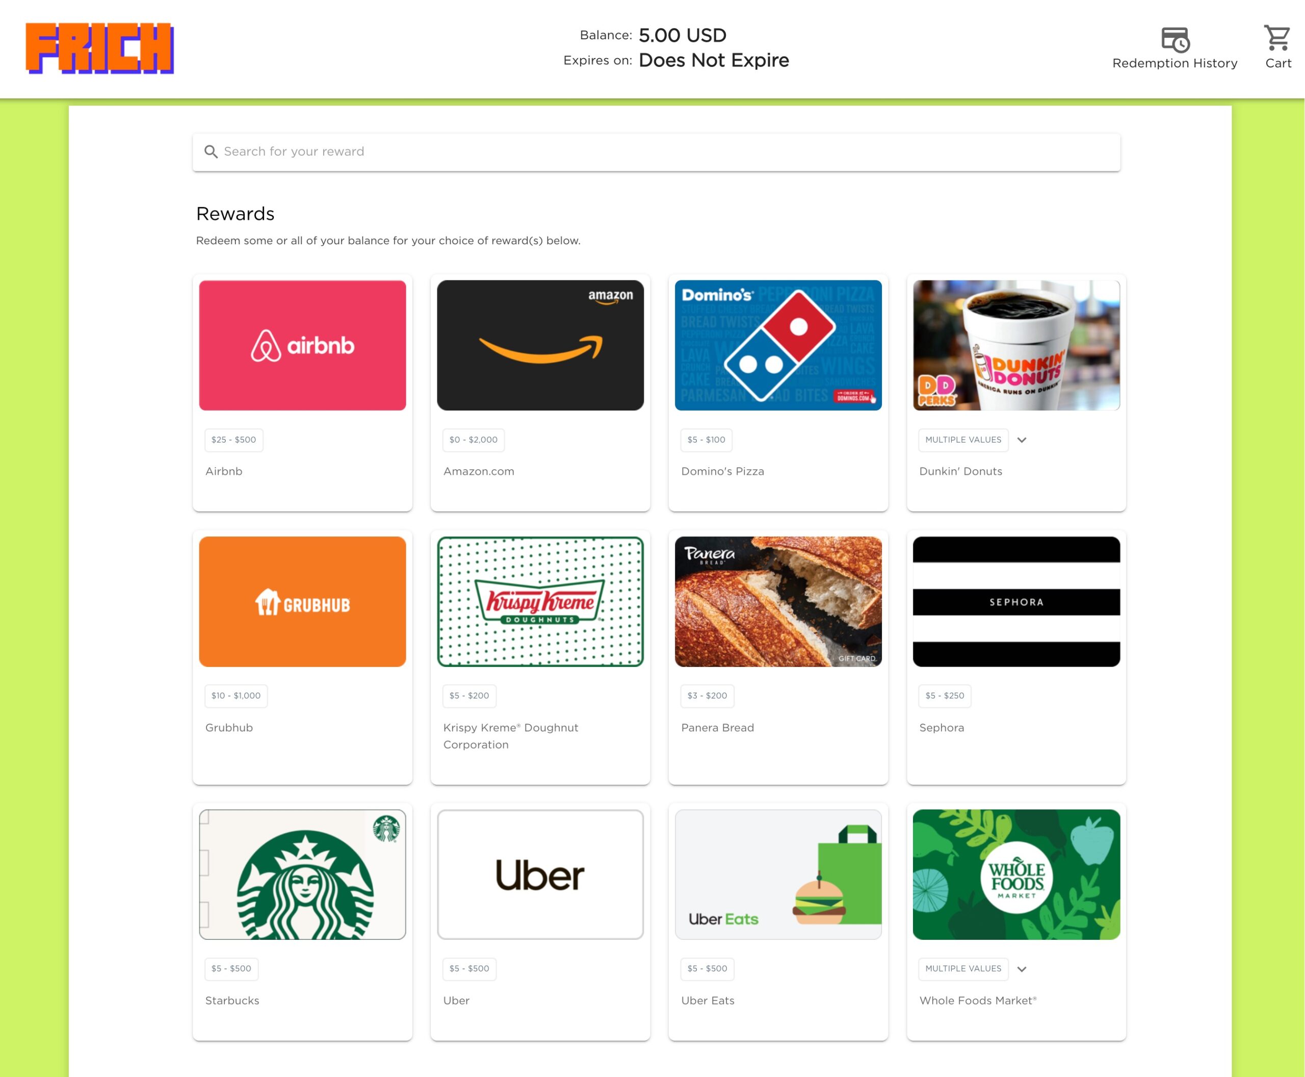
Task: Select the Airbnb gift card image
Action: 303,346
